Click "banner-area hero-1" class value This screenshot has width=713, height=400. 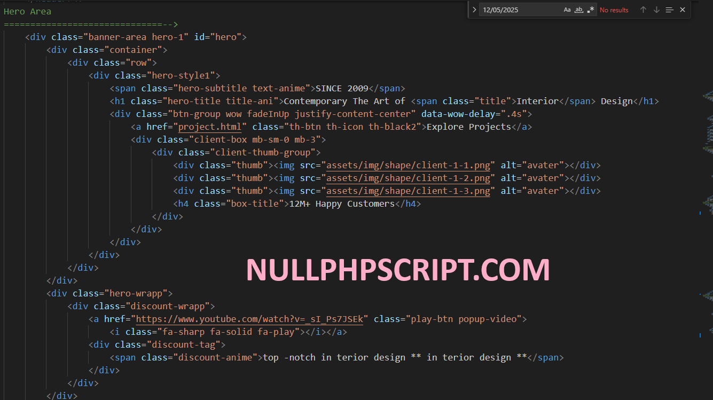pos(136,37)
